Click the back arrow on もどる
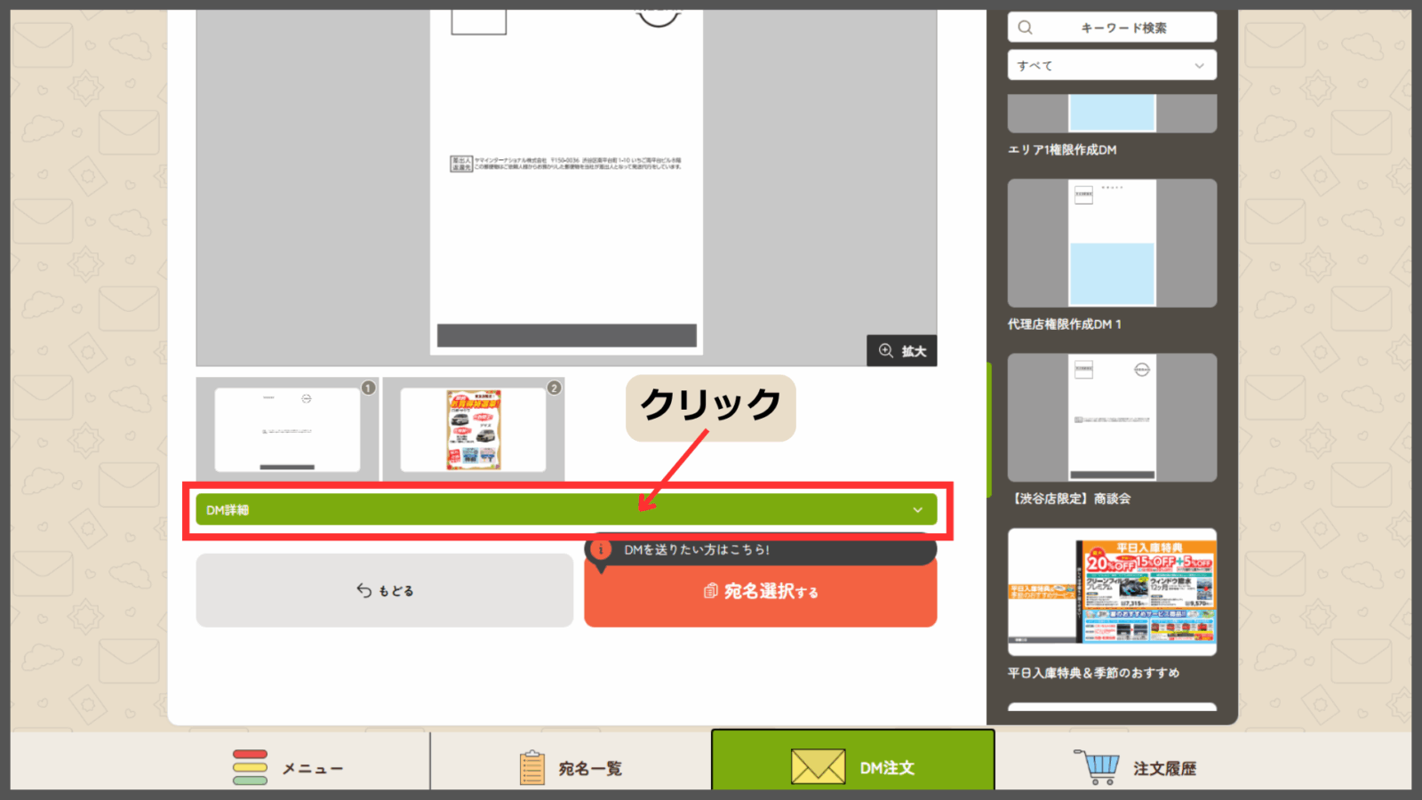This screenshot has height=800, width=1422. (x=364, y=590)
